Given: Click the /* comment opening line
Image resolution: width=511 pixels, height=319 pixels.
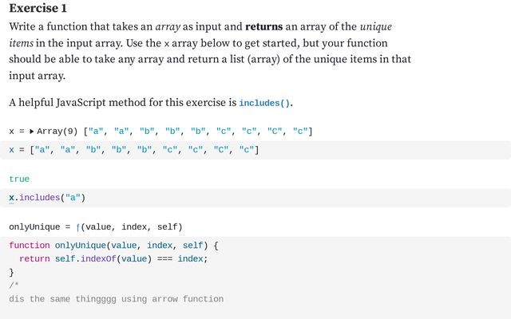Looking at the screenshot, I should click(x=14, y=286).
